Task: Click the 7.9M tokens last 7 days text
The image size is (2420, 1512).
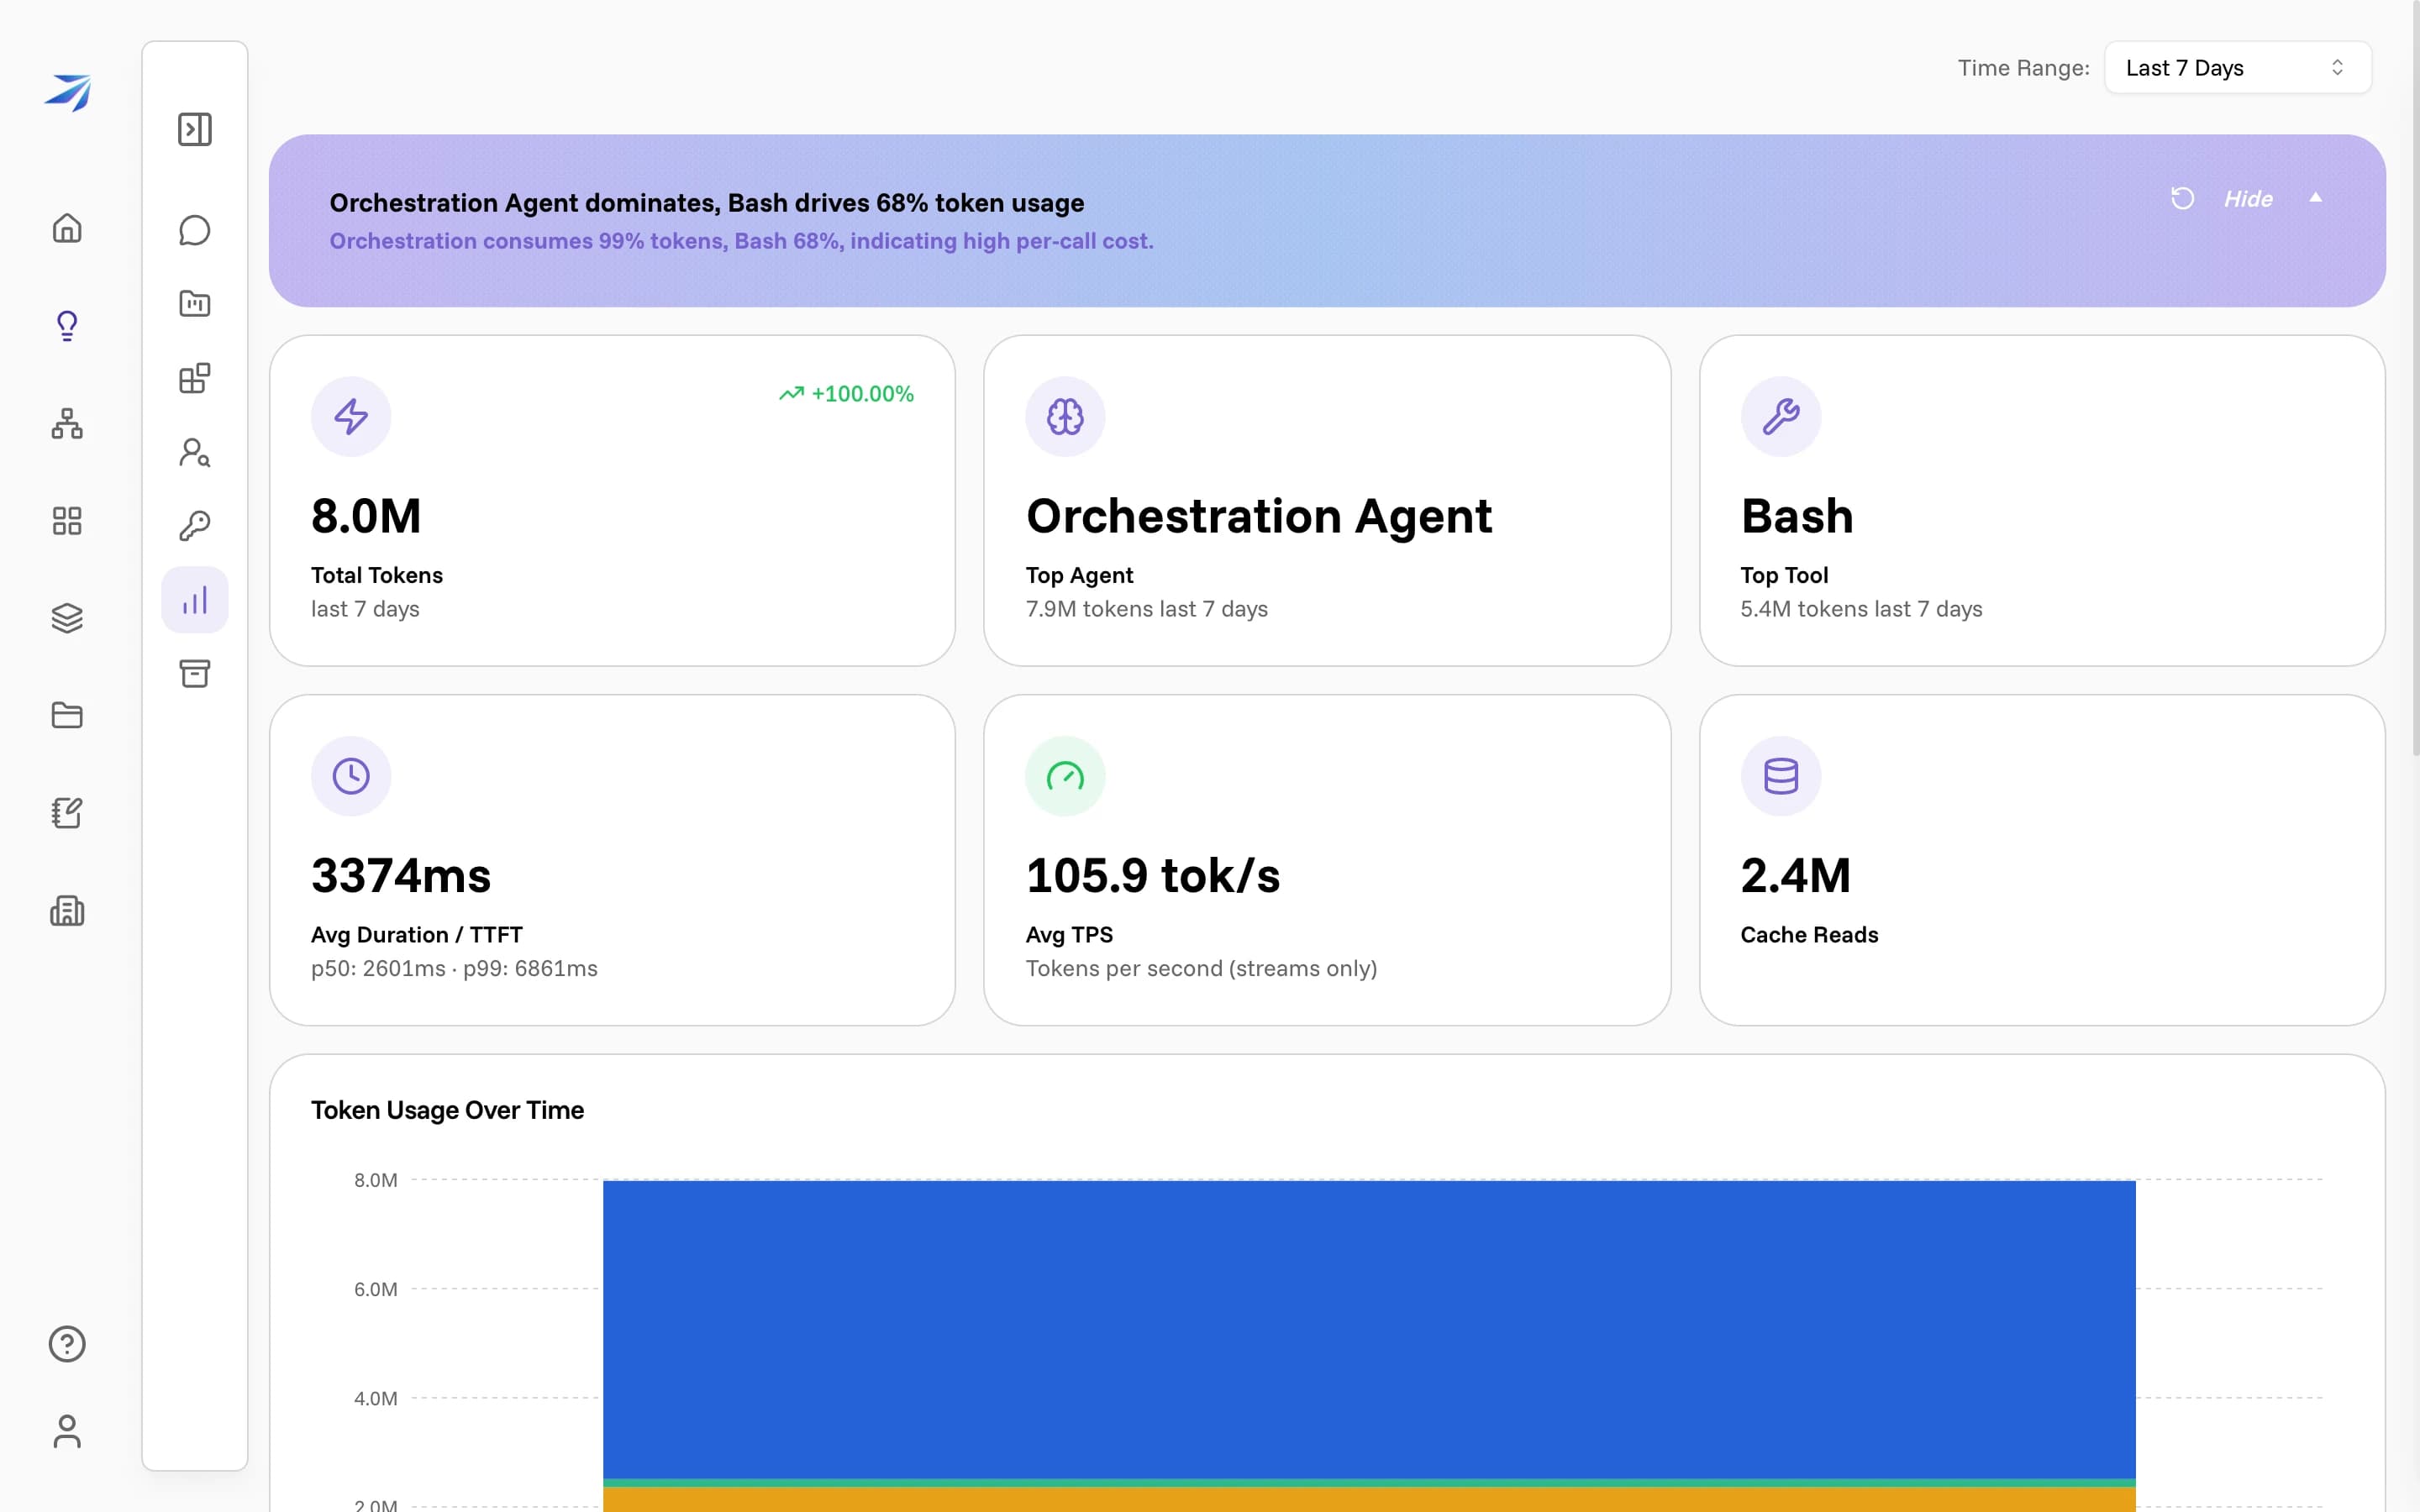Action: coord(1147,609)
